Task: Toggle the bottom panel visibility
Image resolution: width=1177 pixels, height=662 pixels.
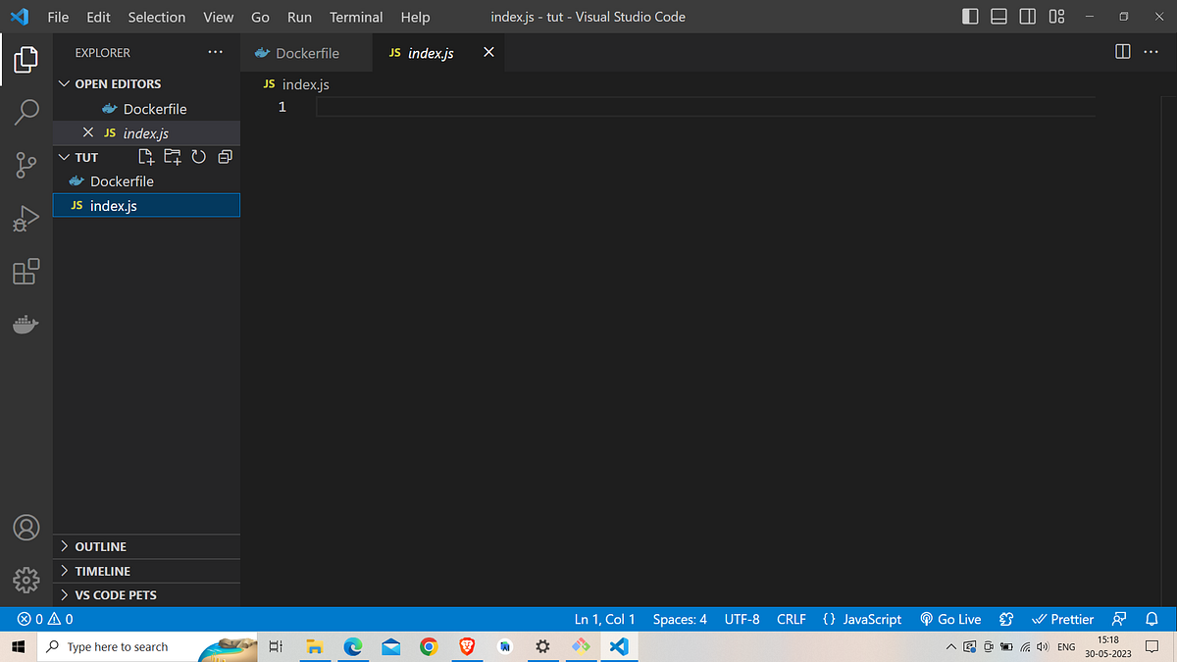Action: coord(998,17)
